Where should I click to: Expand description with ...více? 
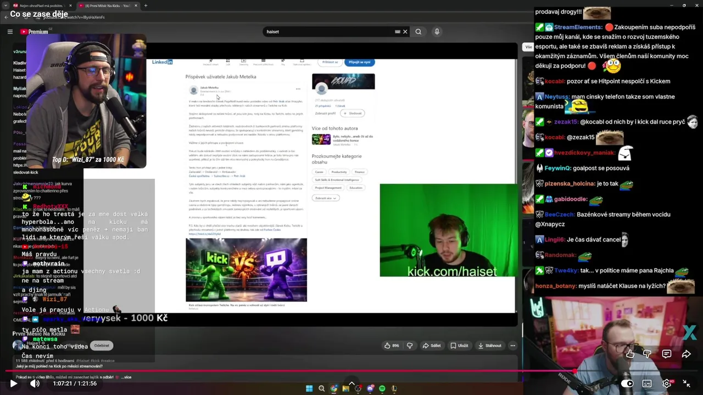[x=126, y=377]
